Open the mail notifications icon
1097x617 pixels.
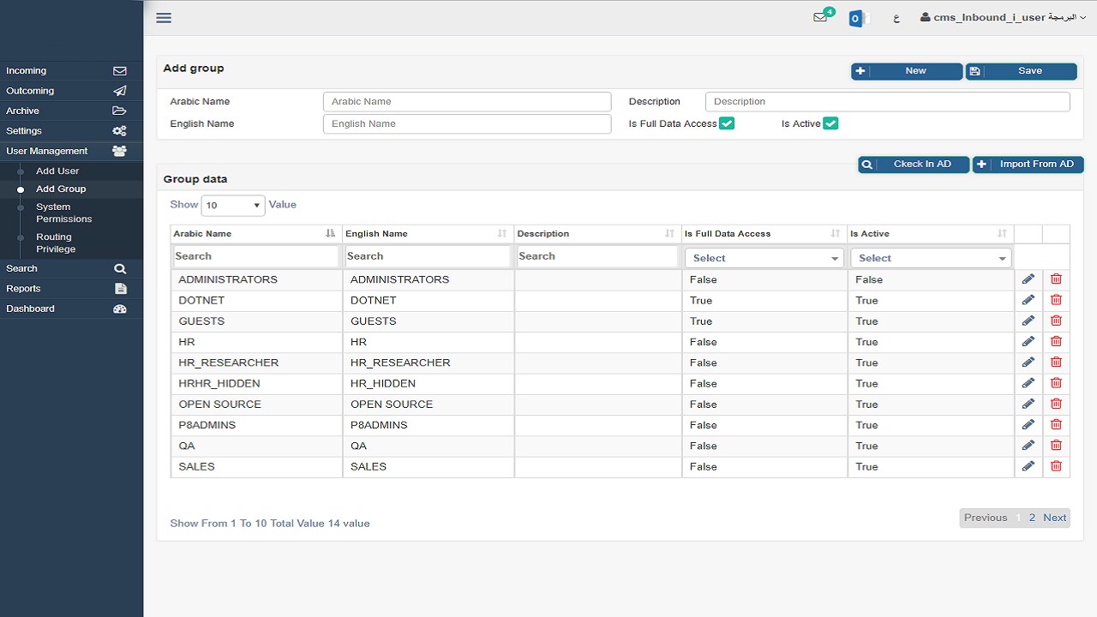tap(821, 17)
